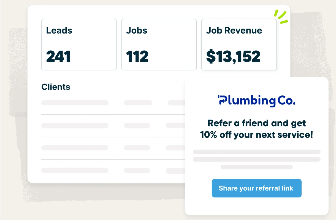Click first placeholder line under referral headline

[256, 152]
